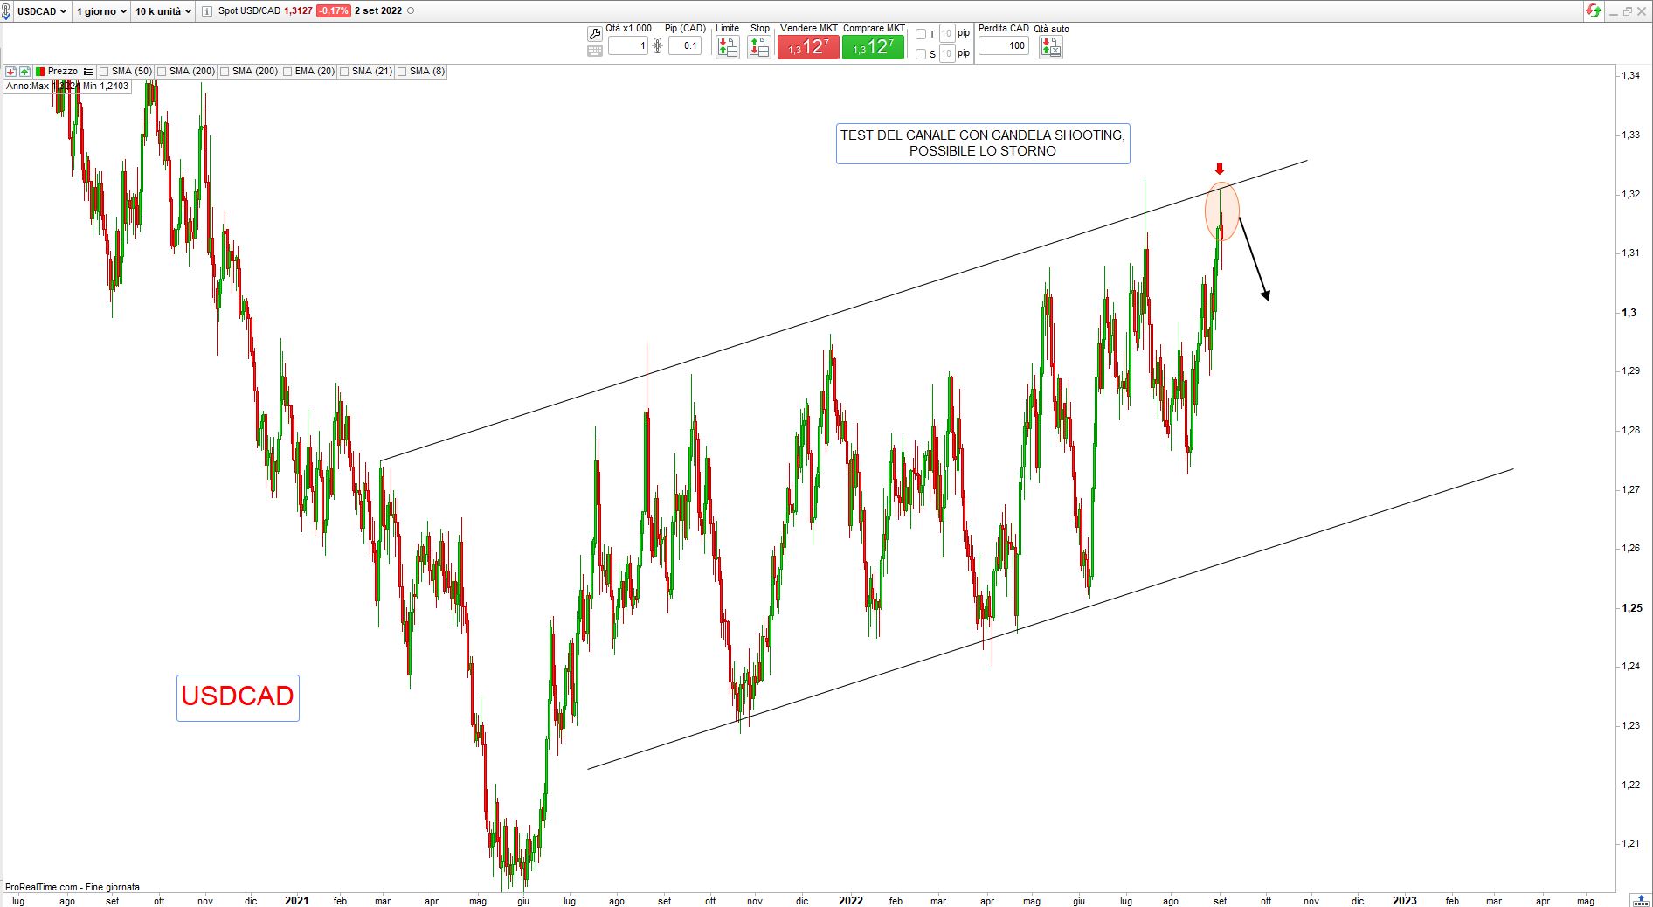Viewport: 1653px width, 907px height.
Task: Open the USDCAD instrument dropdown
Action: (40, 11)
